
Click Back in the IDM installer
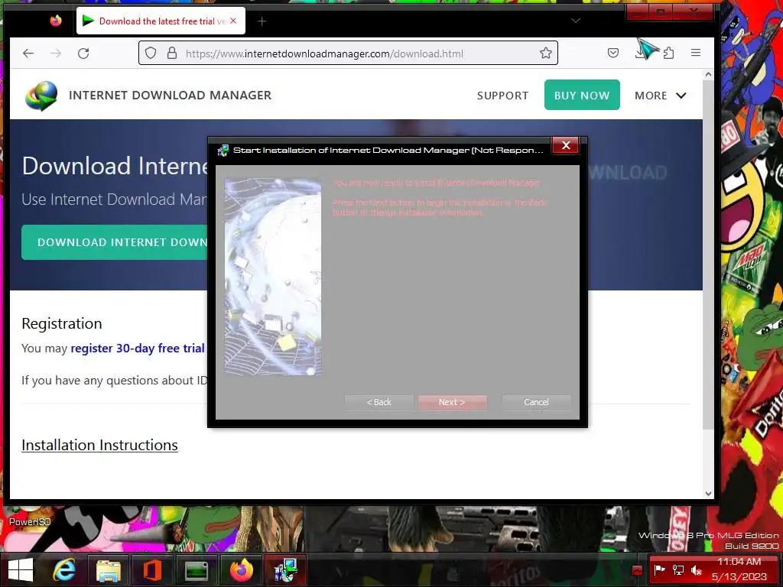pyautogui.click(x=379, y=402)
